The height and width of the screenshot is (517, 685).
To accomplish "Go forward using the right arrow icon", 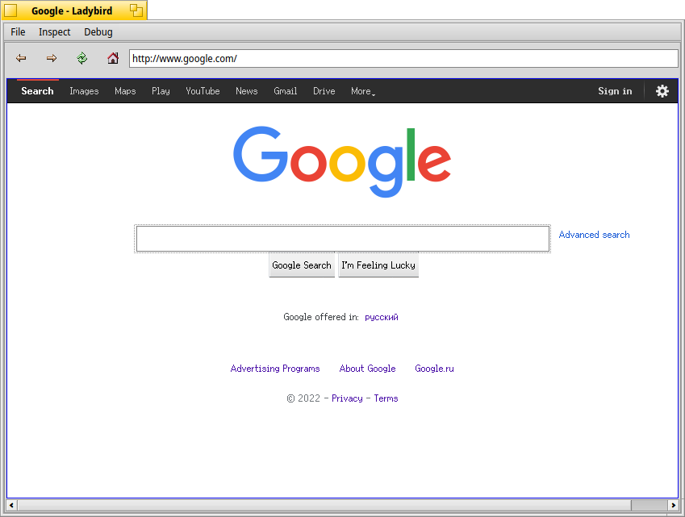I will click(x=52, y=58).
